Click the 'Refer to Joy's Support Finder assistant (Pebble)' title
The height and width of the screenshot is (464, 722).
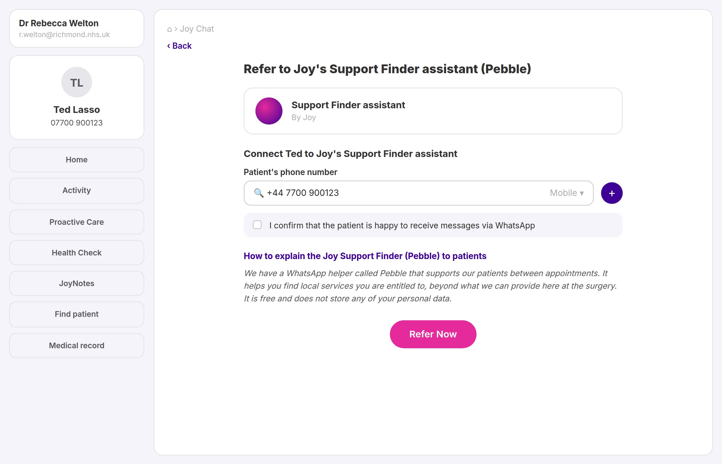(x=387, y=69)
